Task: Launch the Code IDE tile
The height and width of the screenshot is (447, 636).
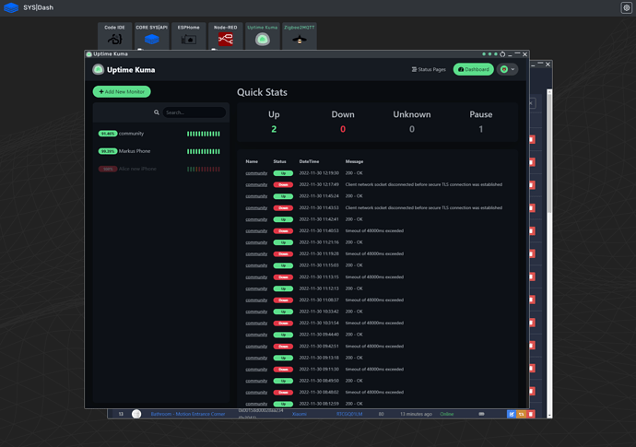Action: (x=115, y=36)
